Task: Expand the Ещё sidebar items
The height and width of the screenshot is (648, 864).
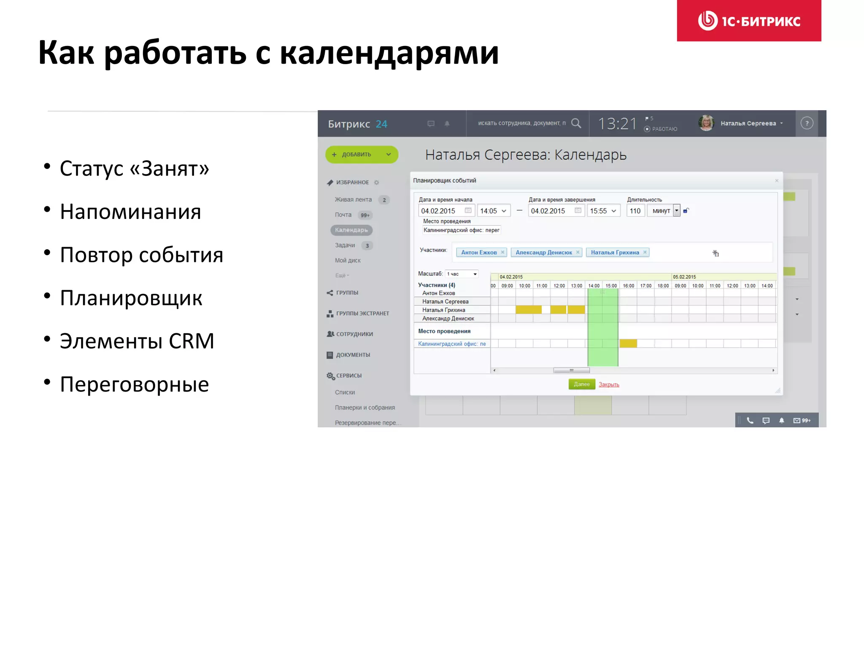Action: click(342, 275)
